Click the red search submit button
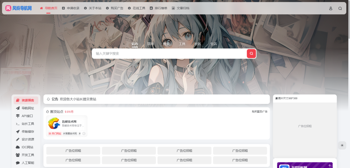The height and width of the screenshot is (168, 350). coord(251,54)
